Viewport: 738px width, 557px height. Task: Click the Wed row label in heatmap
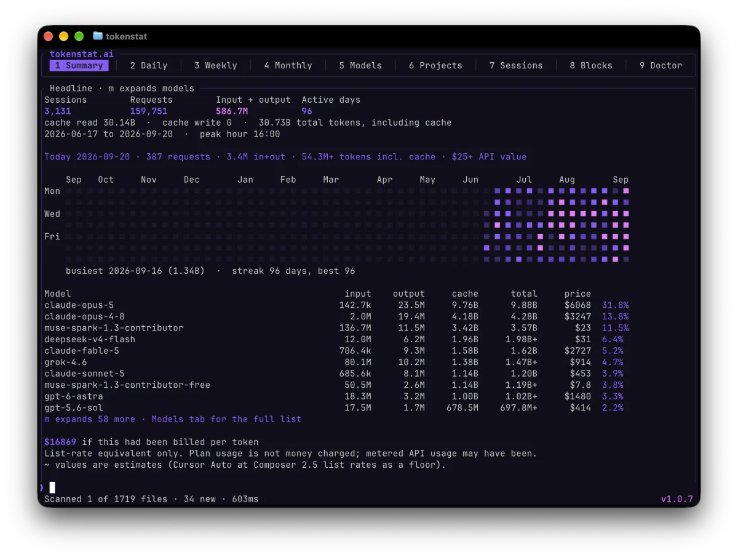coord(52,214)
